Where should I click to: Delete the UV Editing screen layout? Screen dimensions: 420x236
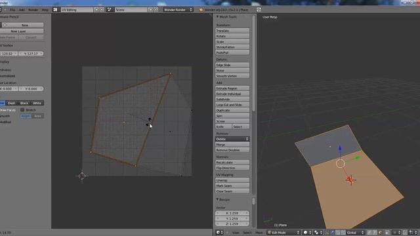click(x=102, y=10)
